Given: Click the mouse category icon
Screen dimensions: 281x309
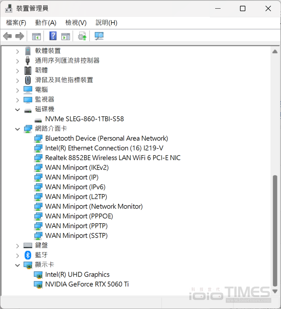Looking at the screenshot, I should coord(28,80).
